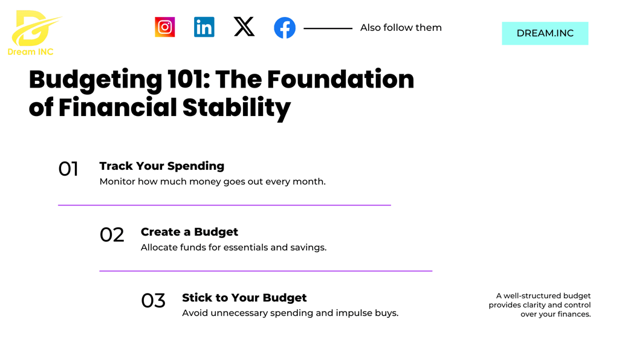The image size is (619, 354).
Task: Select the 'Stick to Your Budget' heading
Action: coord(244,298)
